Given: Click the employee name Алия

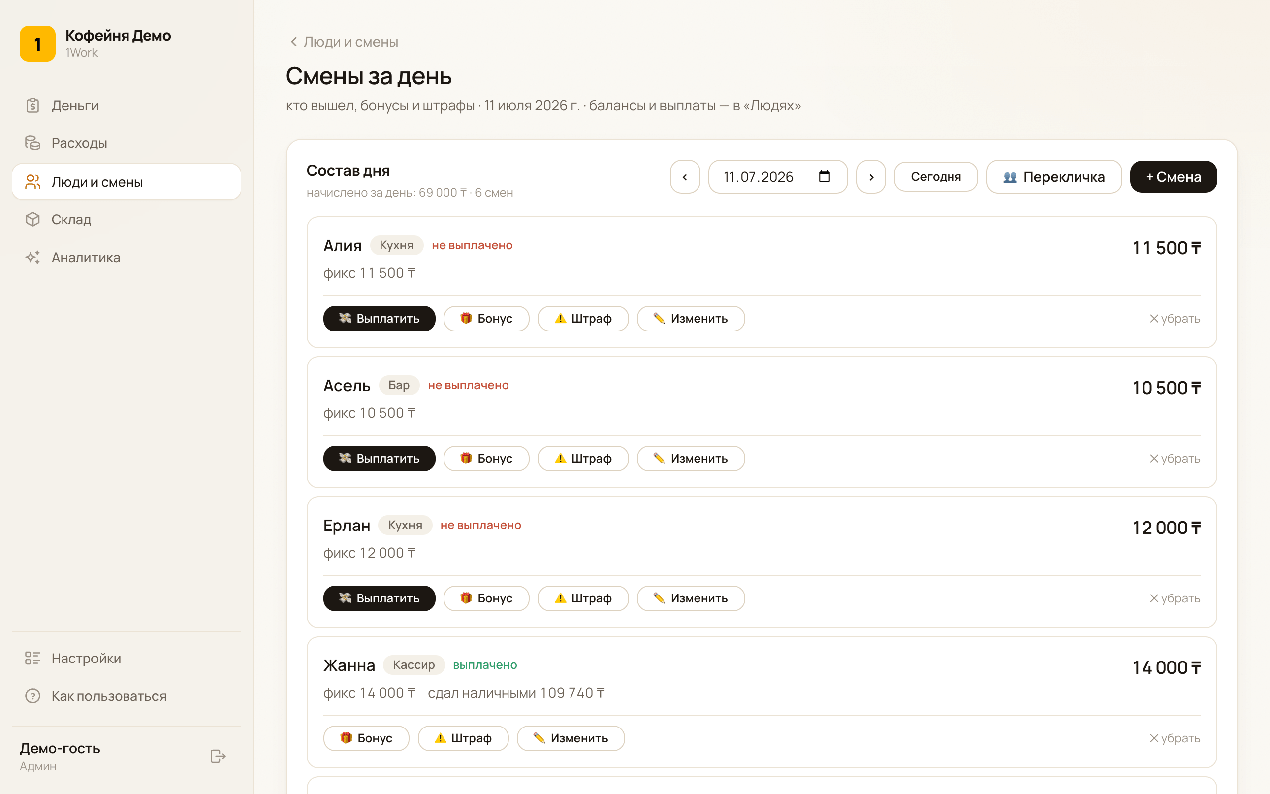Looking at the screenshot, I should [342, 245].
